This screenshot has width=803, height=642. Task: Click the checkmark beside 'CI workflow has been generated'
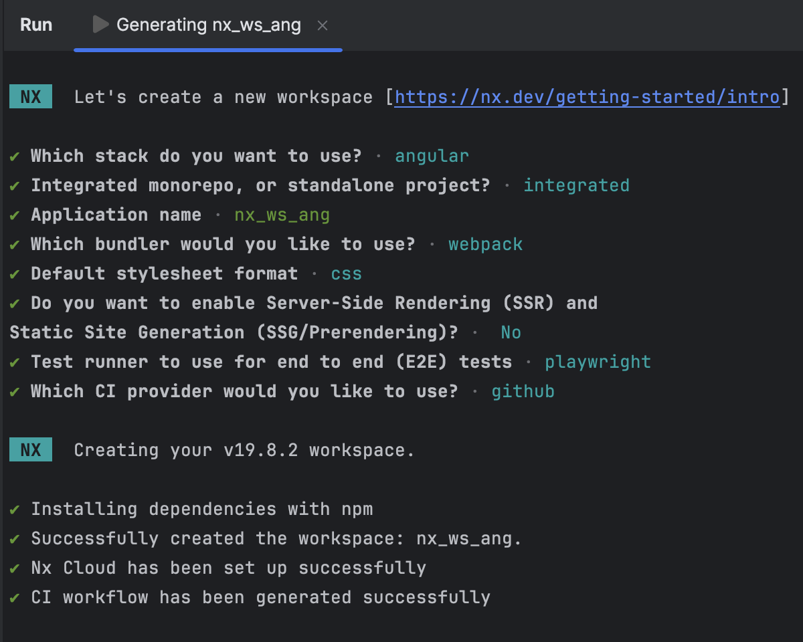15,597
